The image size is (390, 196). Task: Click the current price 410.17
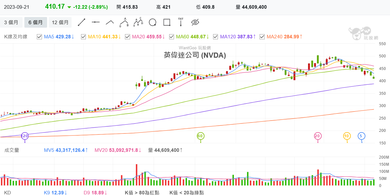55,7
